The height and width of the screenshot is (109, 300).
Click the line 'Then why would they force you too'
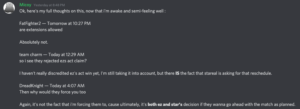coord(53,92)
